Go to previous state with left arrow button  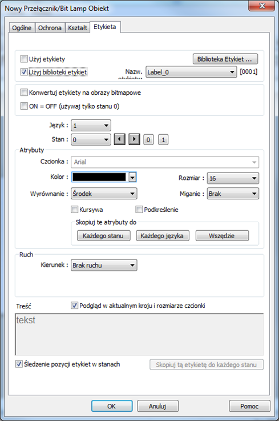click(x=120, y=139)
